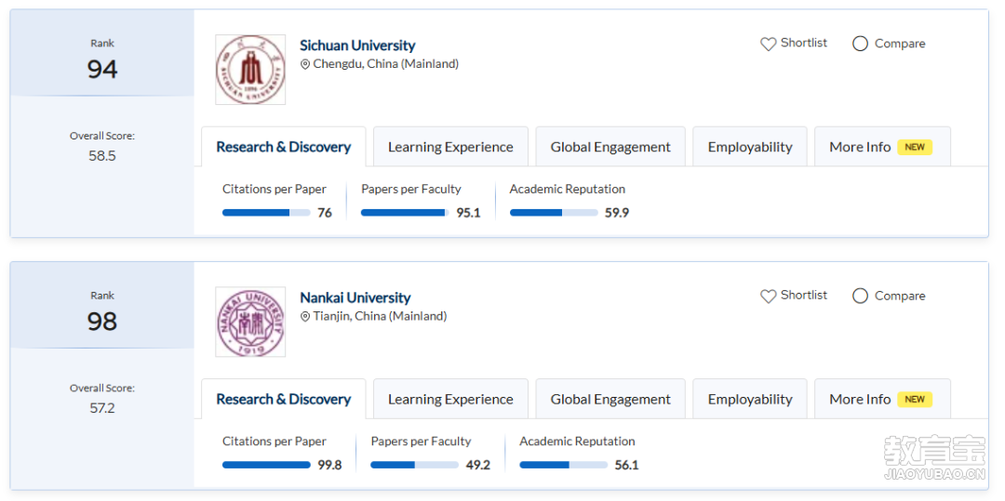Click the location pin beside Chengdu, China
1005x501 pixels.
[x=305, y=65]
